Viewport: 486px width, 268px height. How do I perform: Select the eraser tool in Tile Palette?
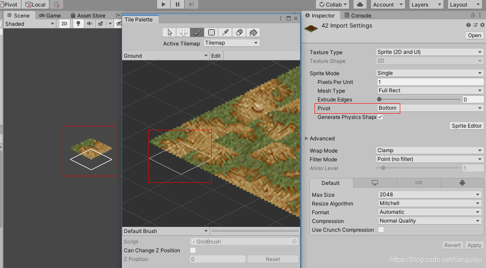click(x=239, y=32)
